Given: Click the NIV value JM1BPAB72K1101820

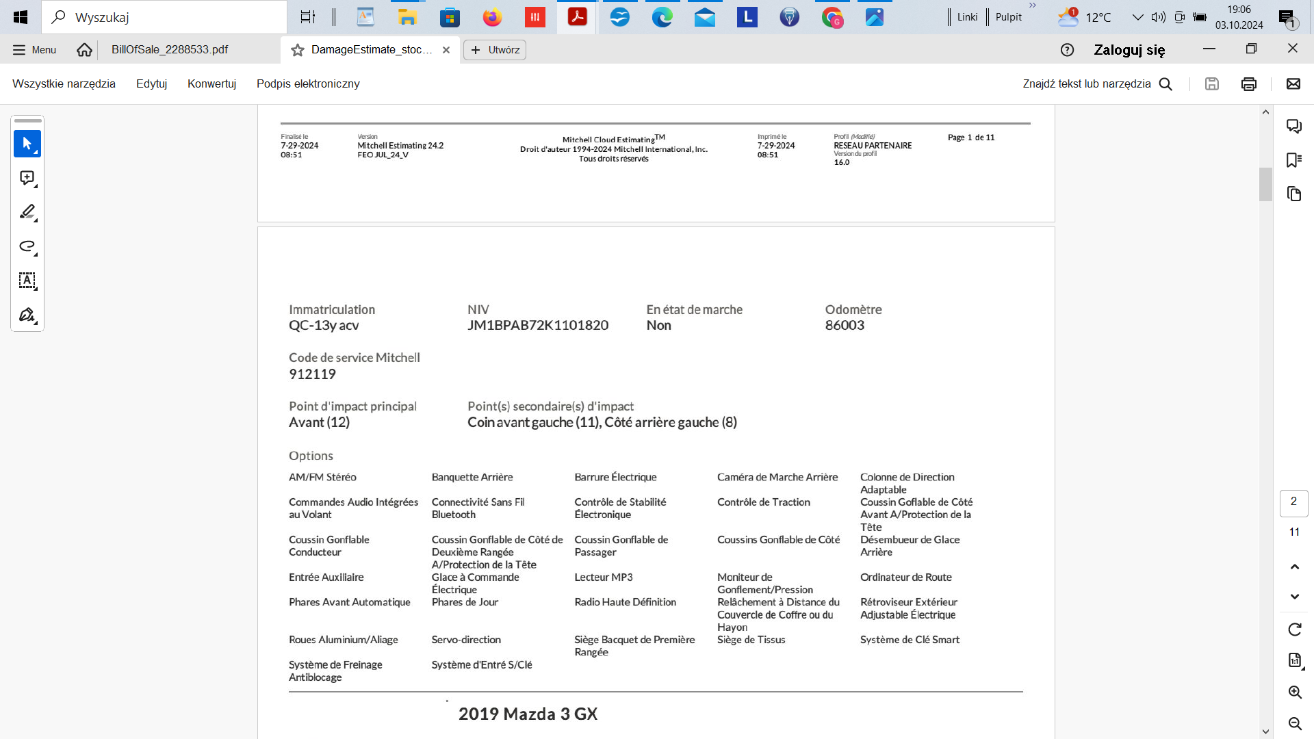Looking at the screenshot, I should 538,325.
